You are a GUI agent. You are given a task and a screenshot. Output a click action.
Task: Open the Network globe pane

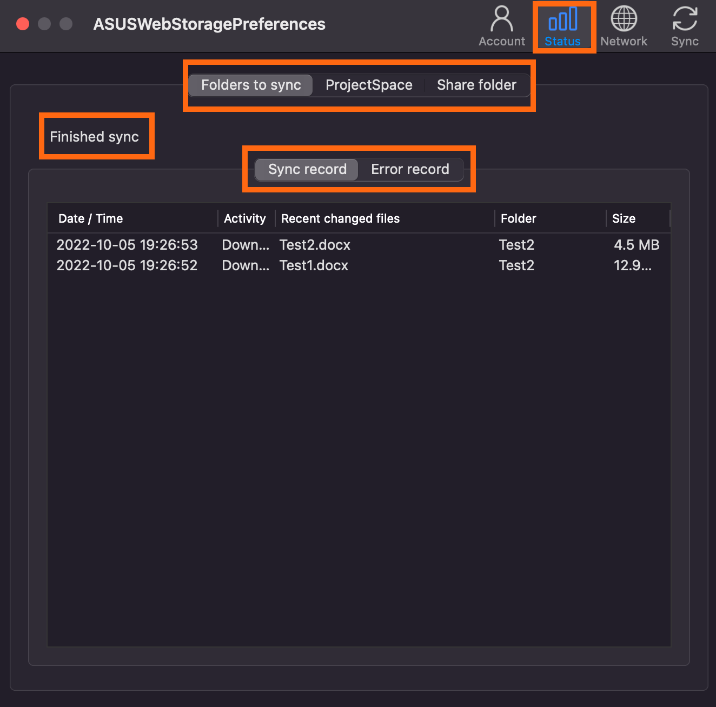[624, 26]
